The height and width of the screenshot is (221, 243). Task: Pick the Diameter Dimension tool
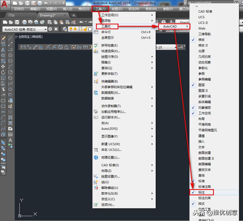[x=60, y=47]
